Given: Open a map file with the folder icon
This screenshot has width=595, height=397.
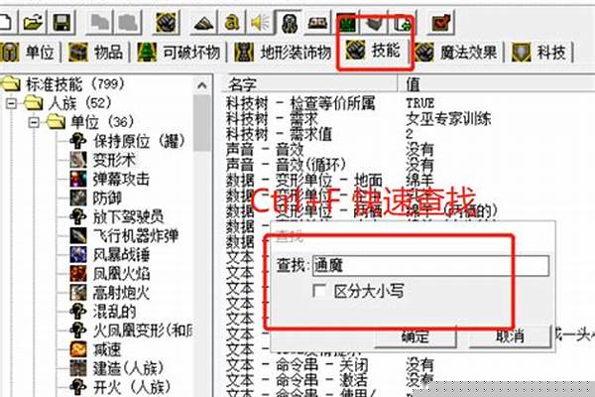Looking at the screenshot, I should tap(33, 23).
